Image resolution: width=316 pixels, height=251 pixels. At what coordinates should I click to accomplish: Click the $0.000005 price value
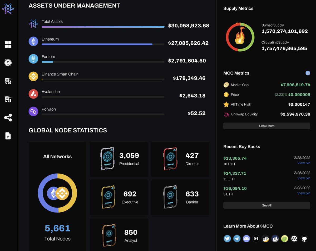[299, 95]
